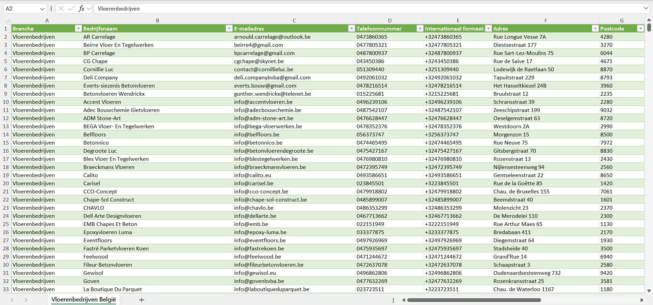
Task: Click the horizontal scrollbar right arrow
Action: [x=642, y=300]
